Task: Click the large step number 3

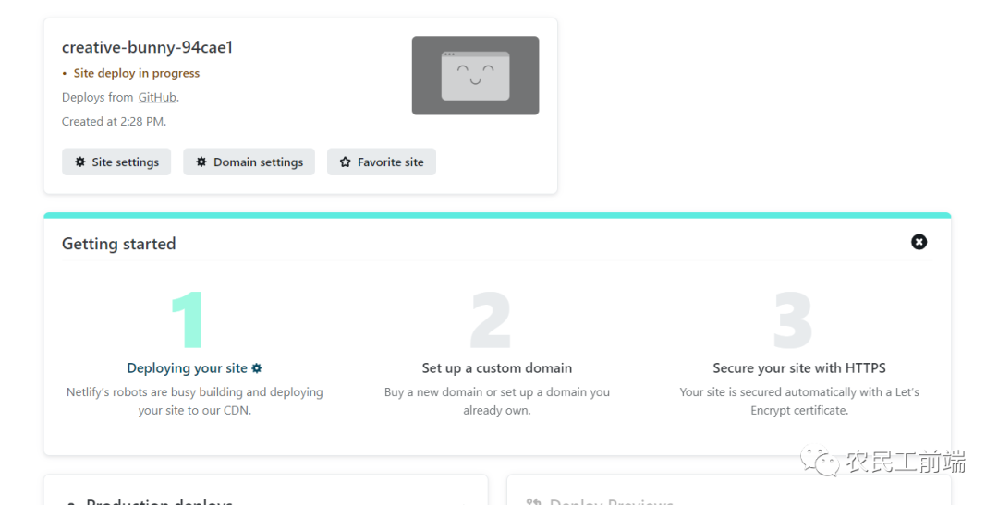Action: point(793,319)
